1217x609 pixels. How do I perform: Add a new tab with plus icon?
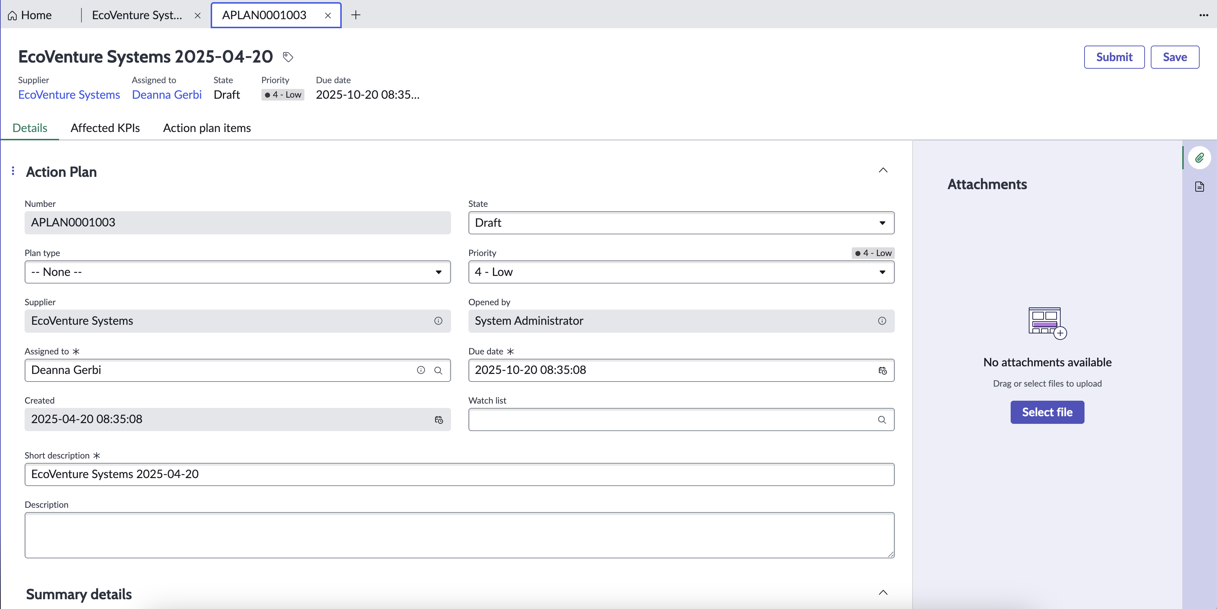pos(356,15)
